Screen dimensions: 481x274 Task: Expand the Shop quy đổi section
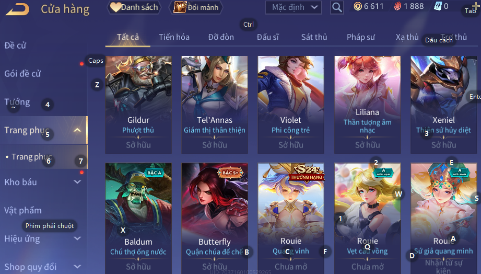click(x=77, y=267)
